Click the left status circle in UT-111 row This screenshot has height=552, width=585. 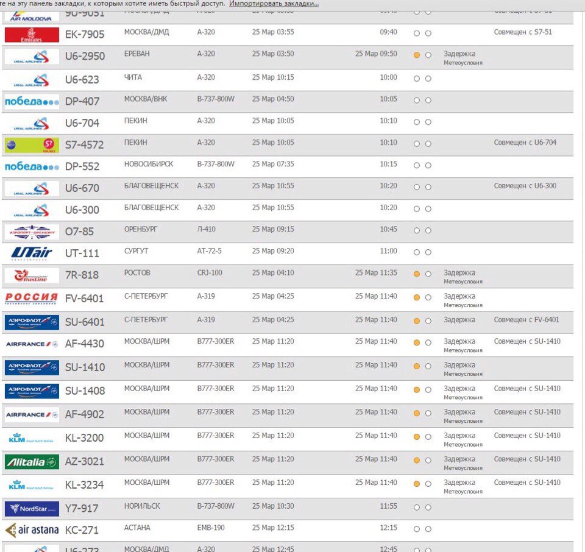click(417, 252)
